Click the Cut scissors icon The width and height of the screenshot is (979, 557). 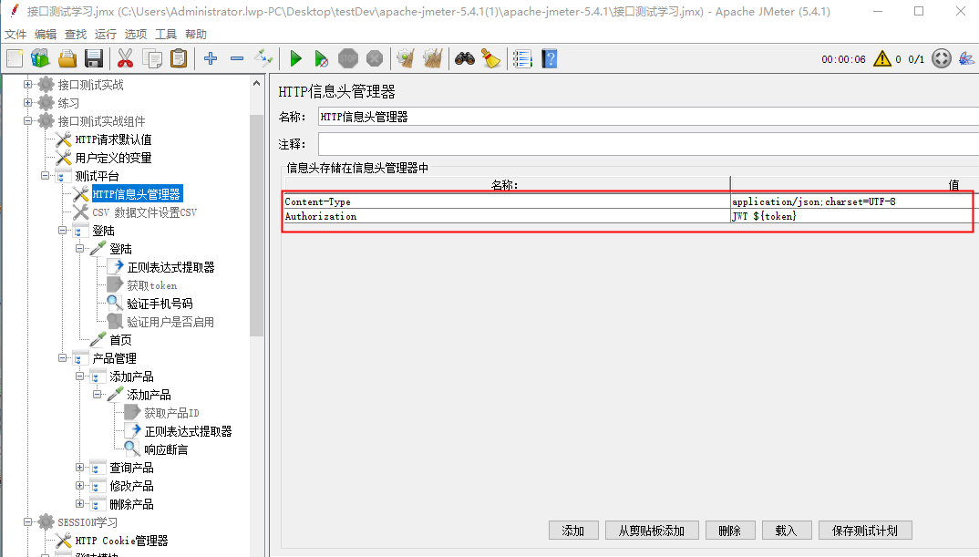coord(126,58)
